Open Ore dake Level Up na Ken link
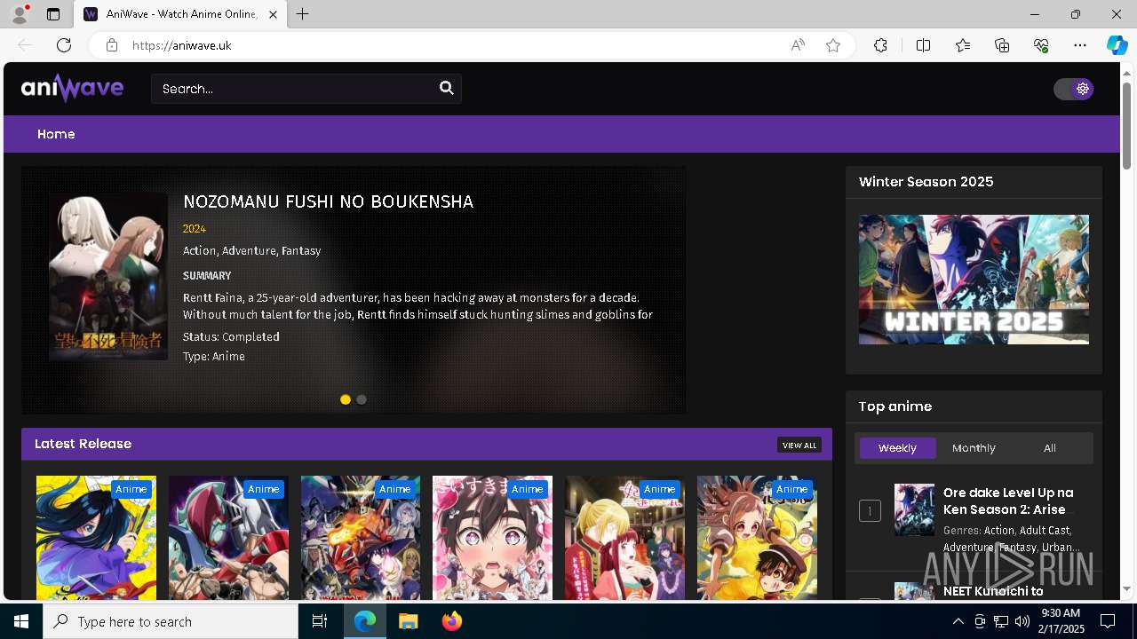 [x=1008, y=501]
